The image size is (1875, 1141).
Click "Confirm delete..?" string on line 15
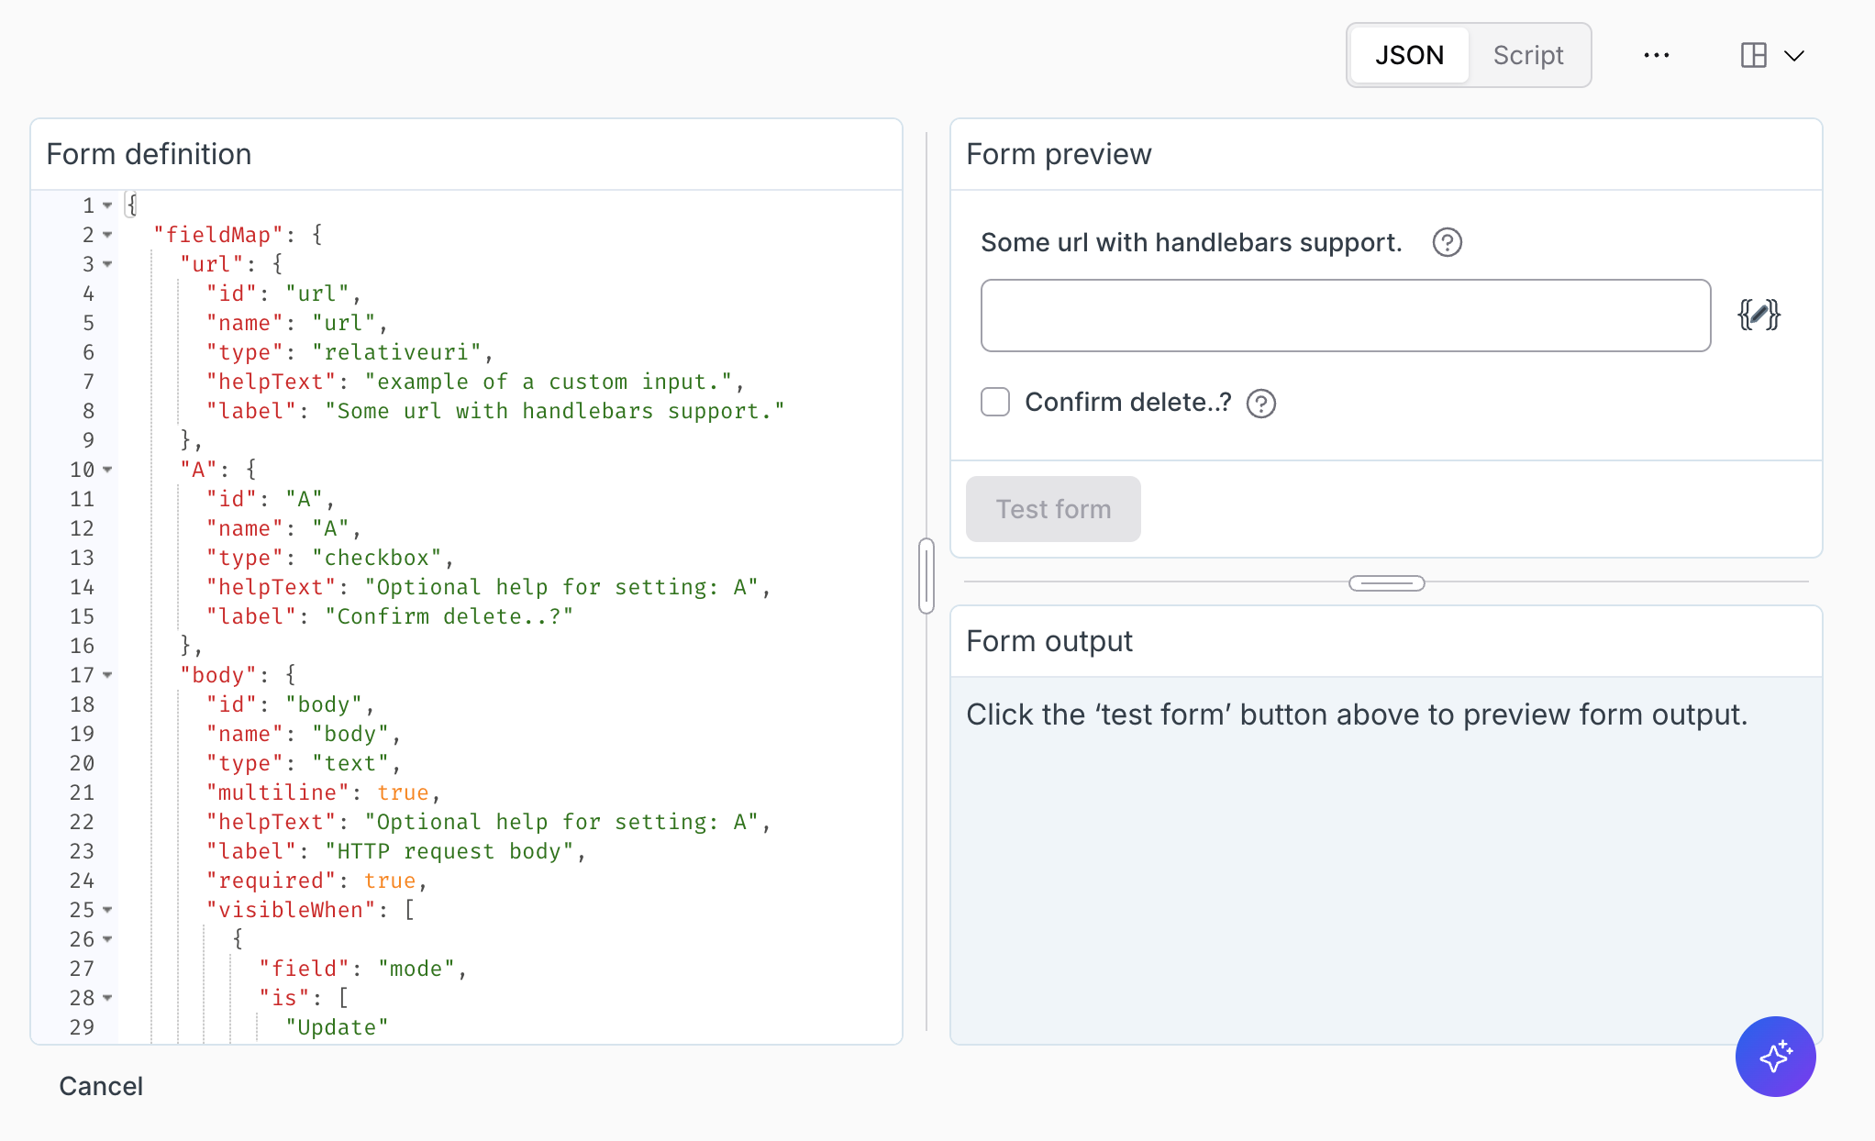click(x=449, y=616)
